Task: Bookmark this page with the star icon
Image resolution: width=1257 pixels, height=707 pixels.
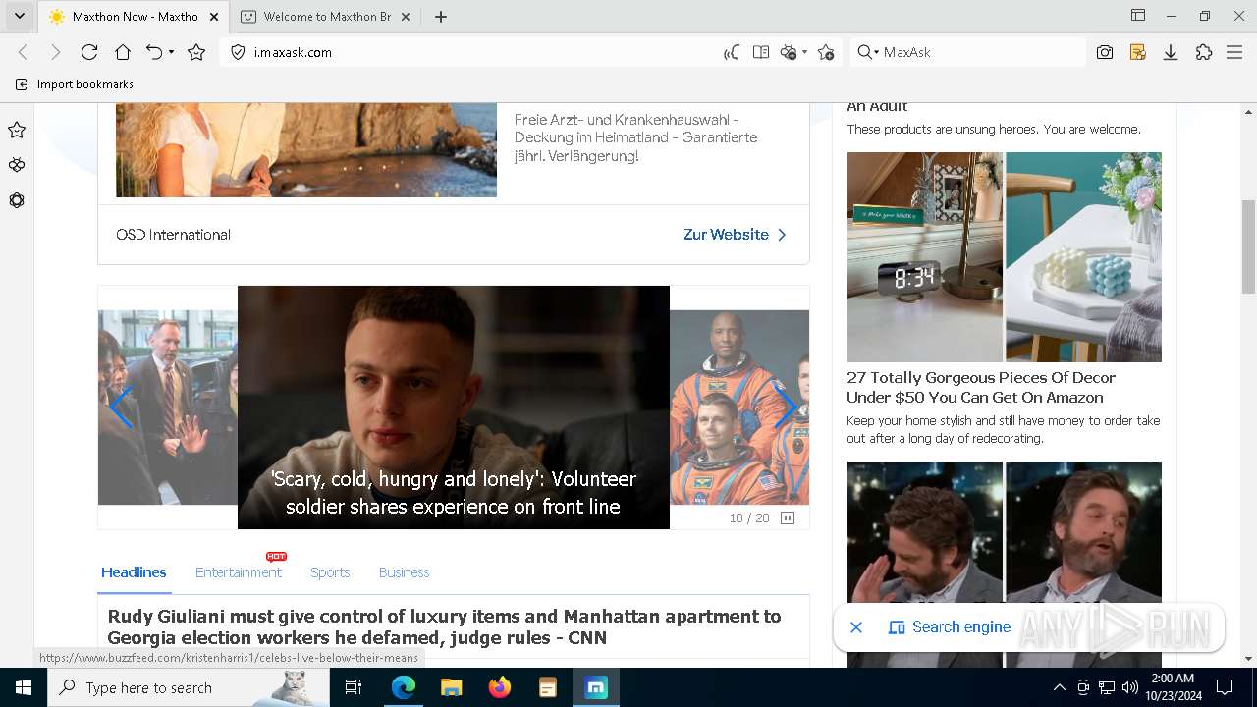Action: pos(196,52)
